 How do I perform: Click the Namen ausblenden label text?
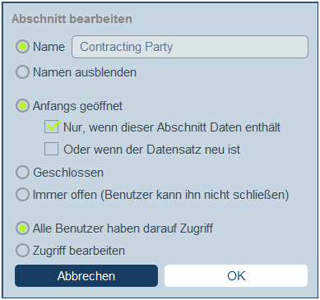click(85, 72)
